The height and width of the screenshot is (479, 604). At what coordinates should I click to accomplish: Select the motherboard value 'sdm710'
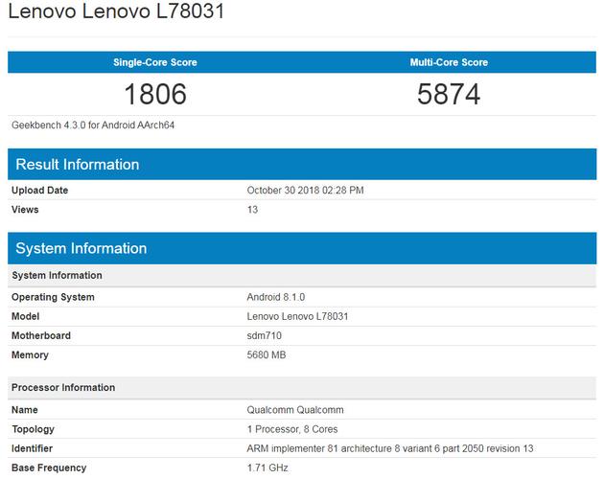265,335
